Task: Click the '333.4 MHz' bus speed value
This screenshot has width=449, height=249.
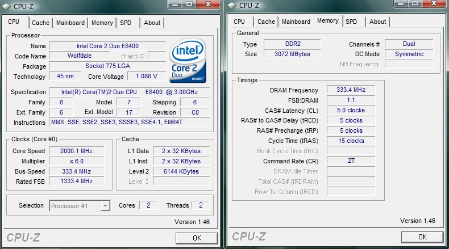Action: (x=77, y=171)
